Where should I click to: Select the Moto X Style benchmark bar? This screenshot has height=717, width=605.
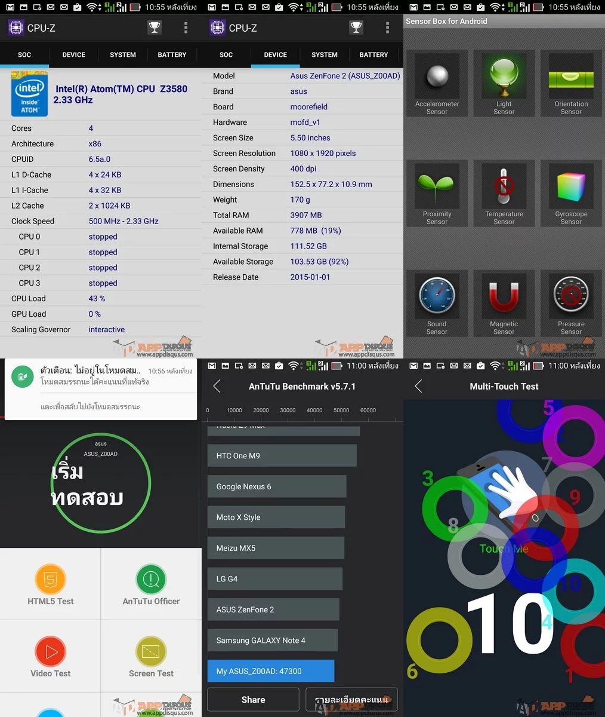[x=276, y=517]
